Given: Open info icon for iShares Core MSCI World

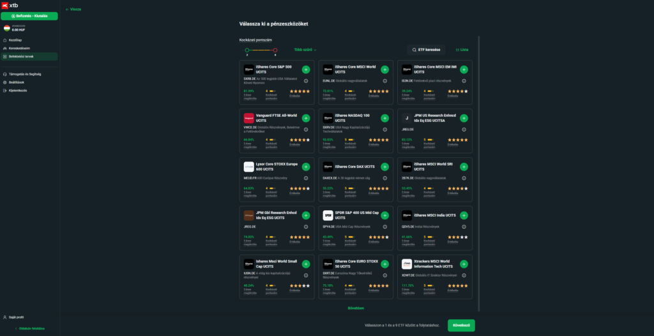Looking at the screenshot, I should 384,81.
